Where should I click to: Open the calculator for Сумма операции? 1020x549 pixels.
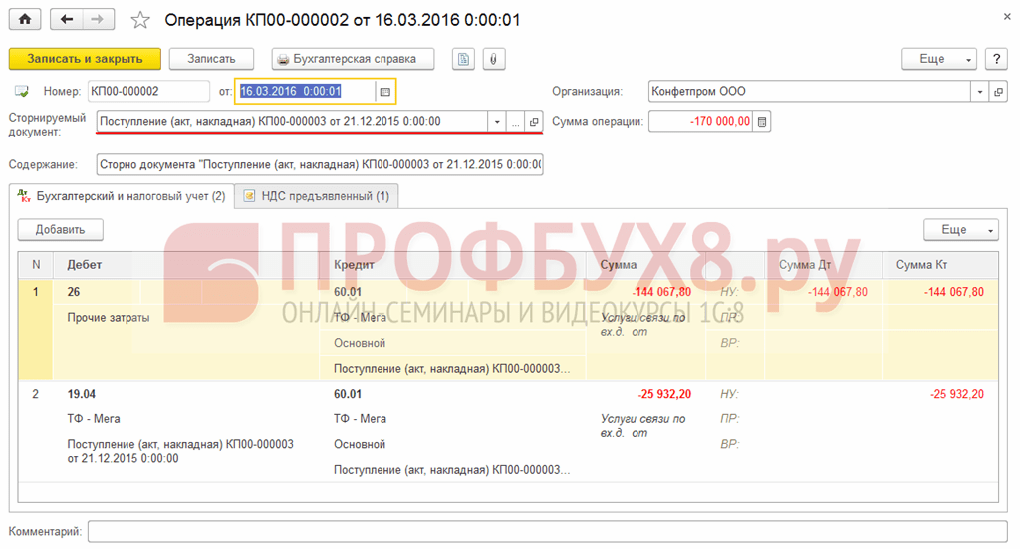(762, 121)
